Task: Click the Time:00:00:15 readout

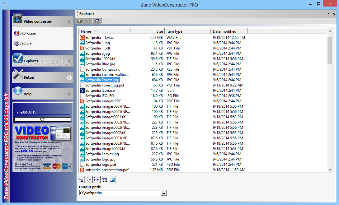Action: tap(26, 112)
